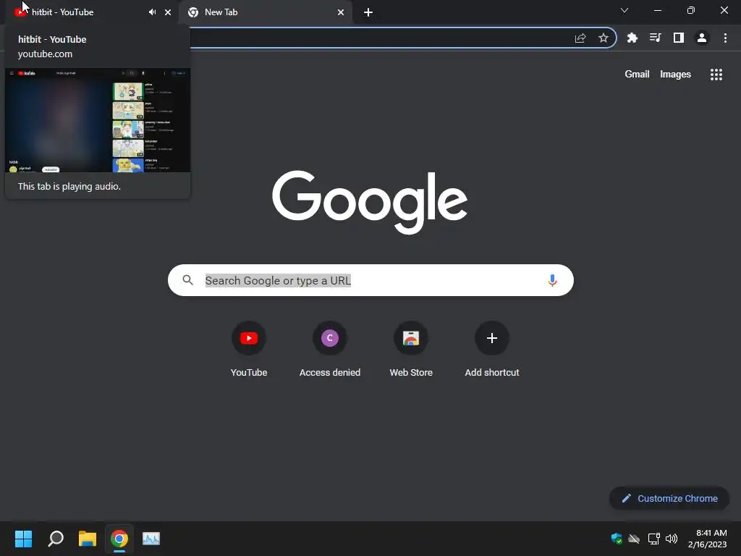The height and width of the screenshot is (556, 741).
Task: Open the Access denied shortcut tile
Action: [330, 350]
